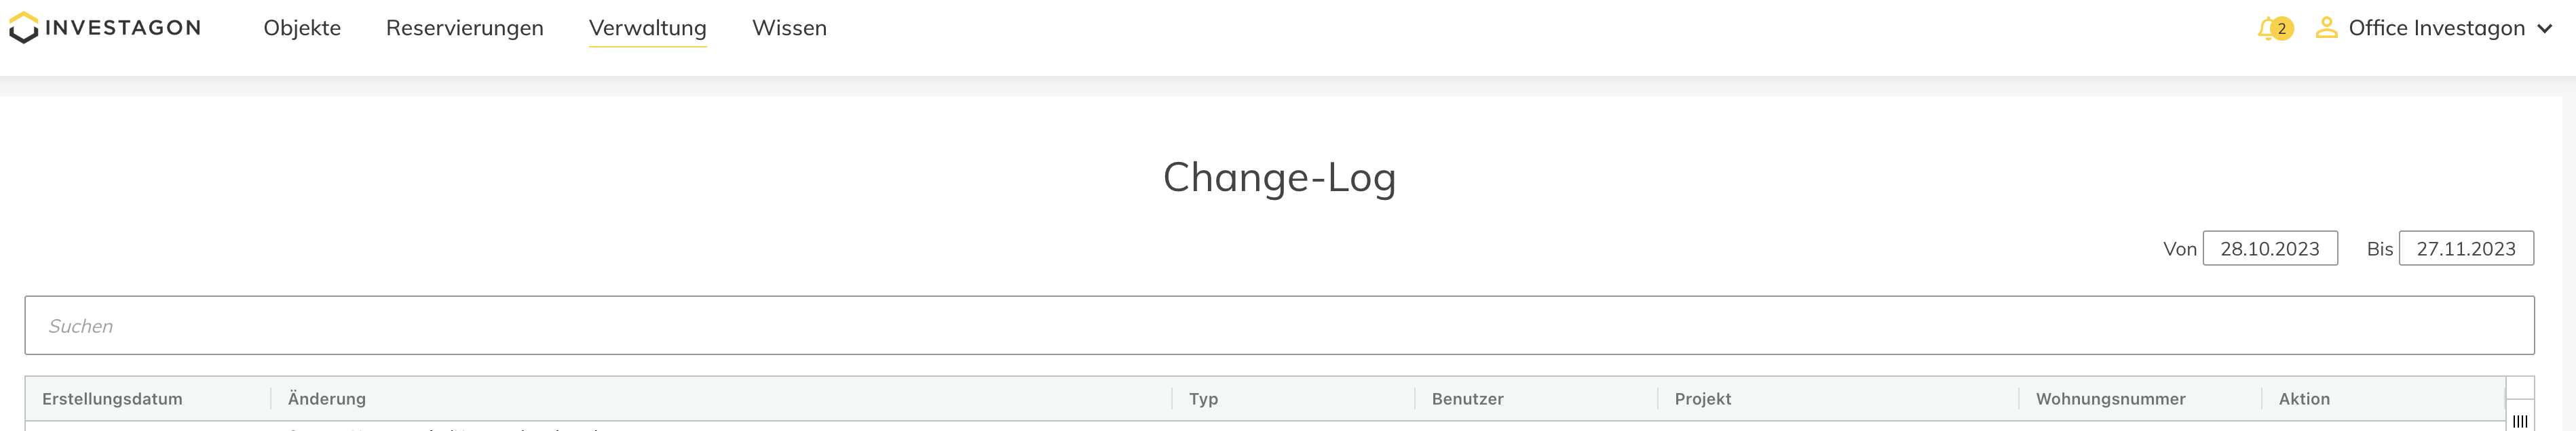Click the Von date field
2576x431 pixels.
[2269, 249]
